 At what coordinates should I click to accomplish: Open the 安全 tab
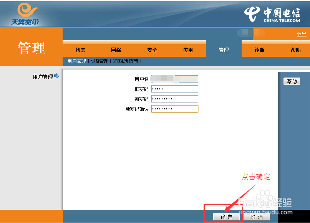tap(152, 50)
